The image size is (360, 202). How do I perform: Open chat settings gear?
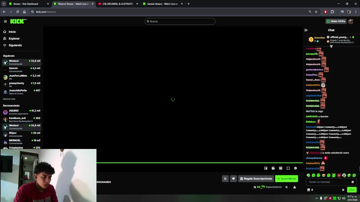[343, 190]
